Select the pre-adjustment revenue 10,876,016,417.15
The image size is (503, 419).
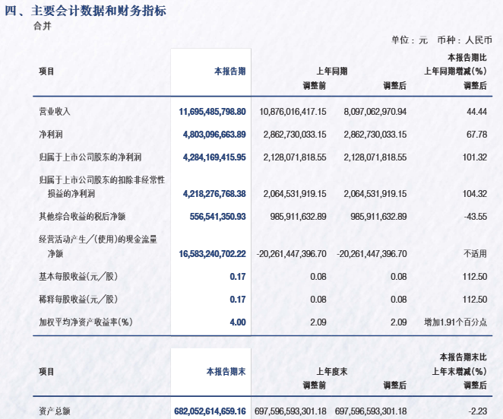pos(293,111)
